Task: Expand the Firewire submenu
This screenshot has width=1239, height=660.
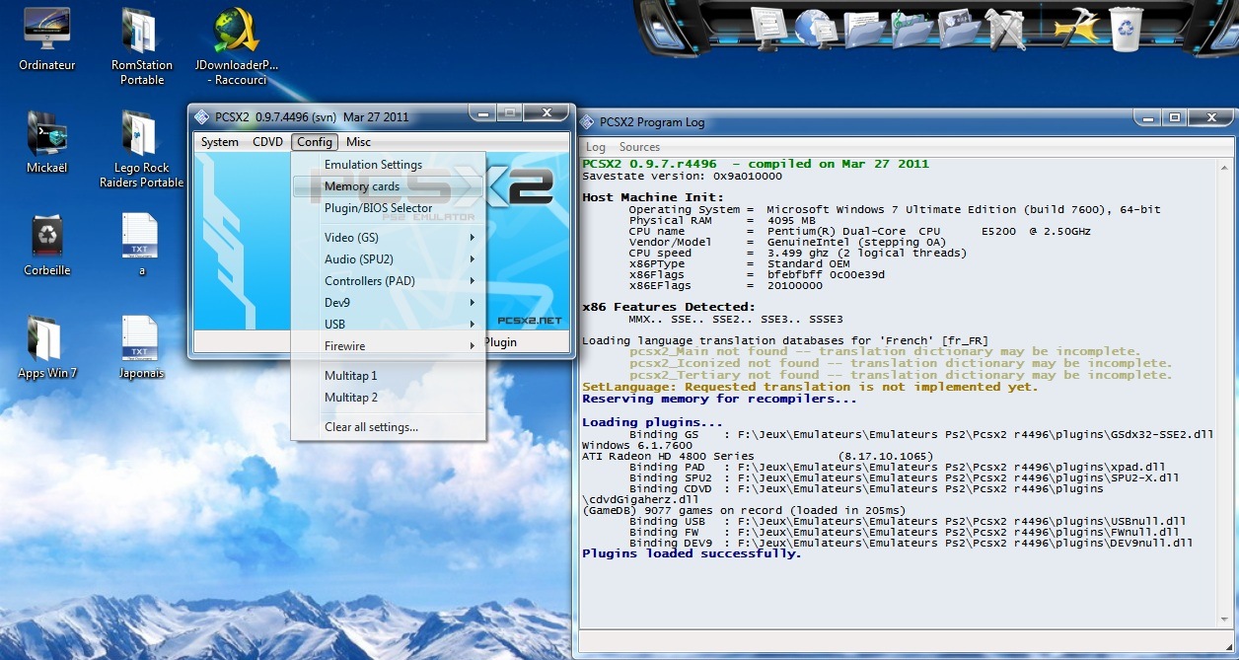Action: coord(388,346)
